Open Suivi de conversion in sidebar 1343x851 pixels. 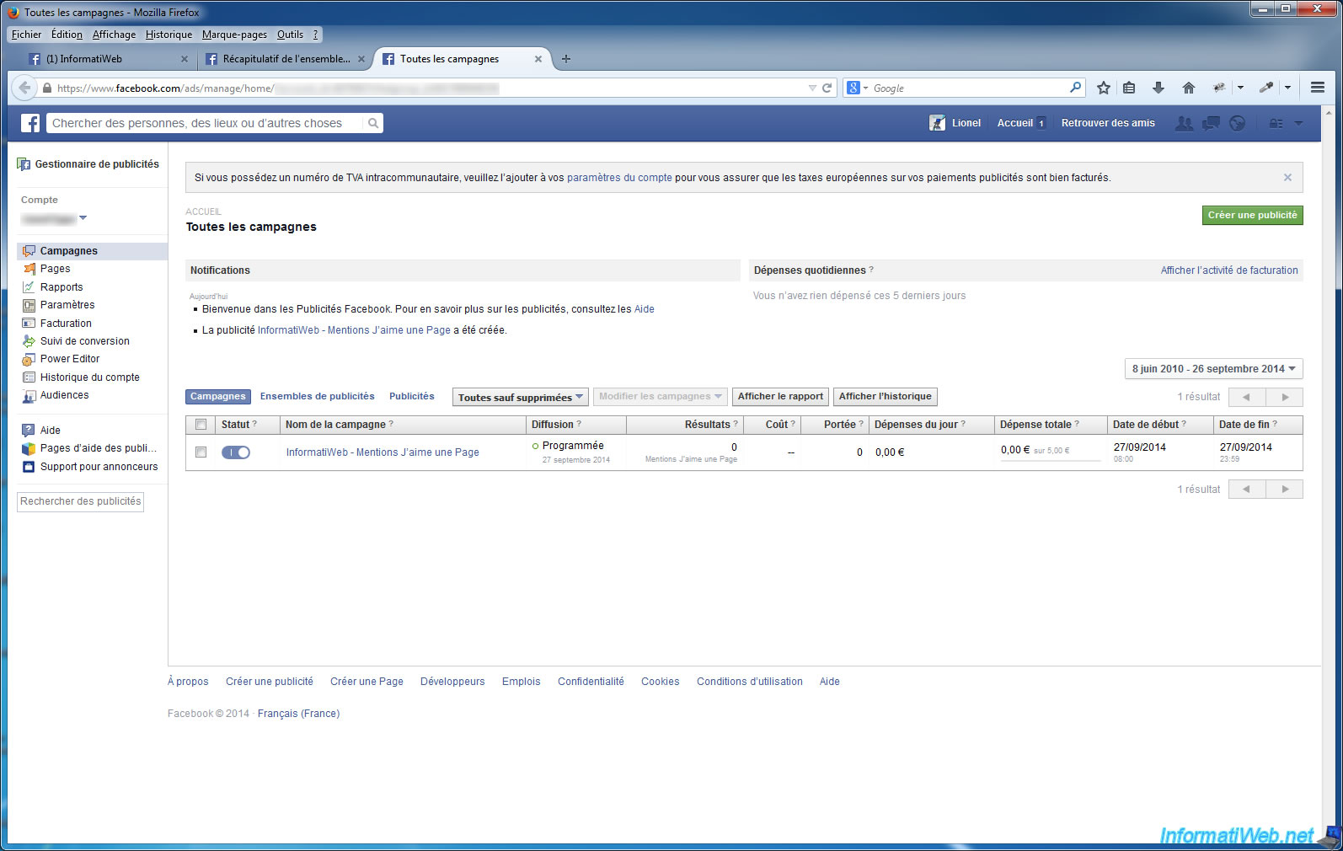coord(85,341)
